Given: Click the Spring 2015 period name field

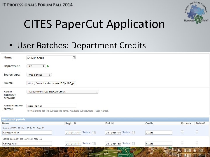Looking at the screenshot, I should click(x=27, y=144).
